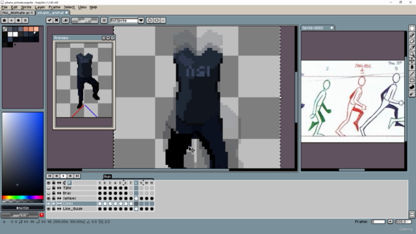Go to the last frame
416x234 pixels.
click(x=77, y=176)
